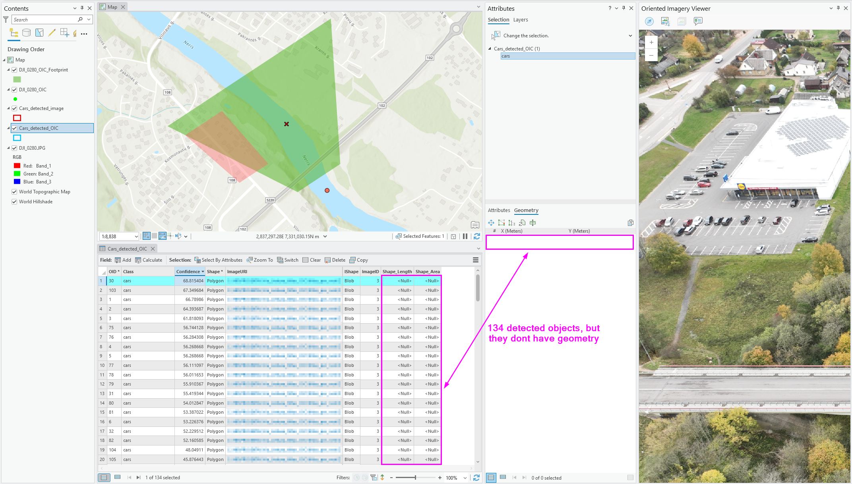
Task: Clear the current table selection
Action: coord(312,260)
